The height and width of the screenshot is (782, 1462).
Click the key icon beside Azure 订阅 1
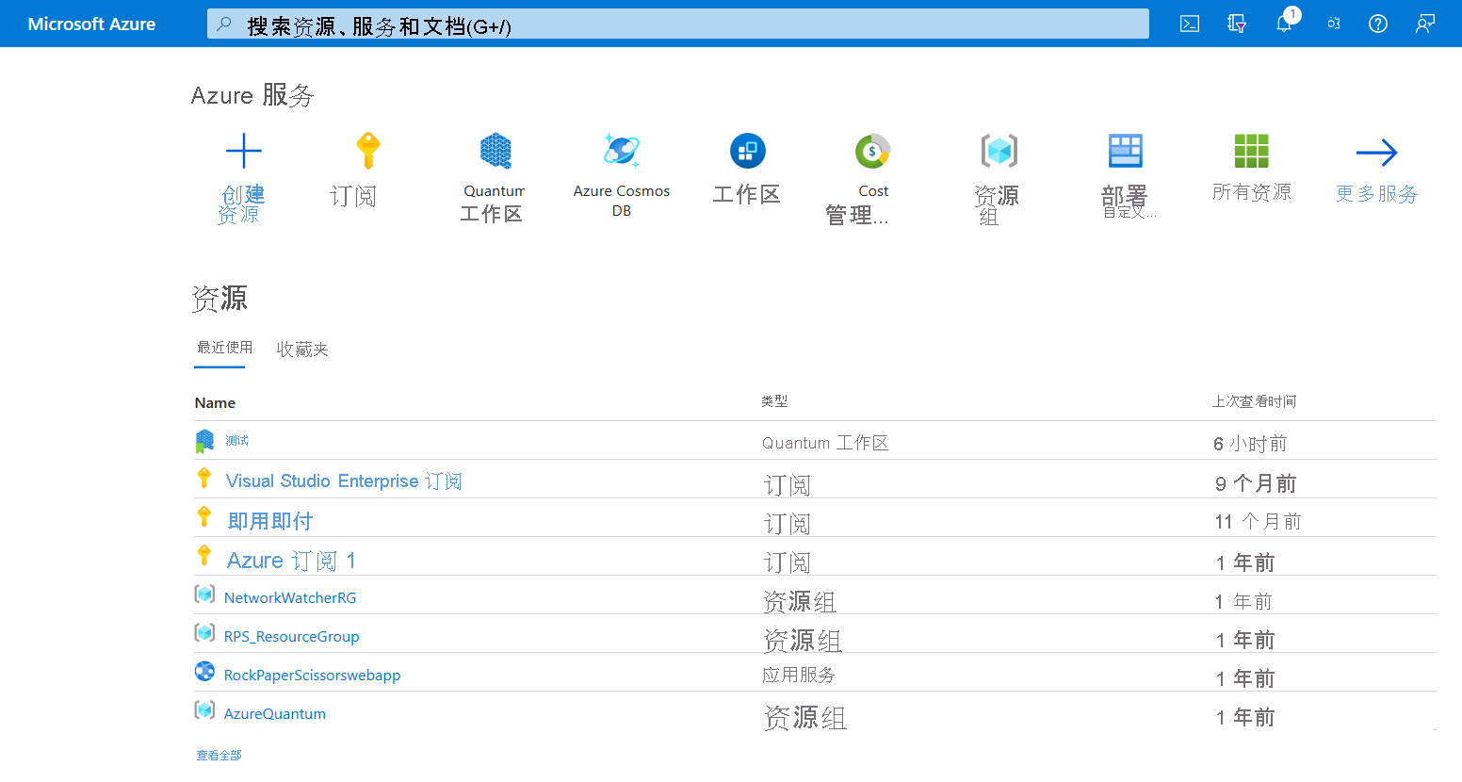pos(203,555)
